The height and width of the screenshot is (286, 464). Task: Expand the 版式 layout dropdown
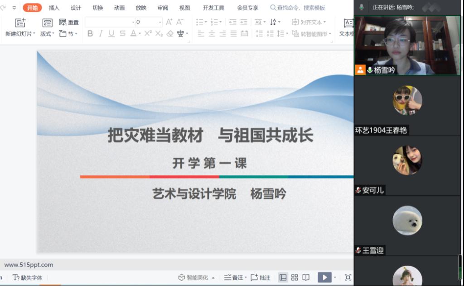click(47, 34)
